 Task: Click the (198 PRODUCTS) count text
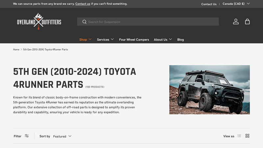coord(95,87)
